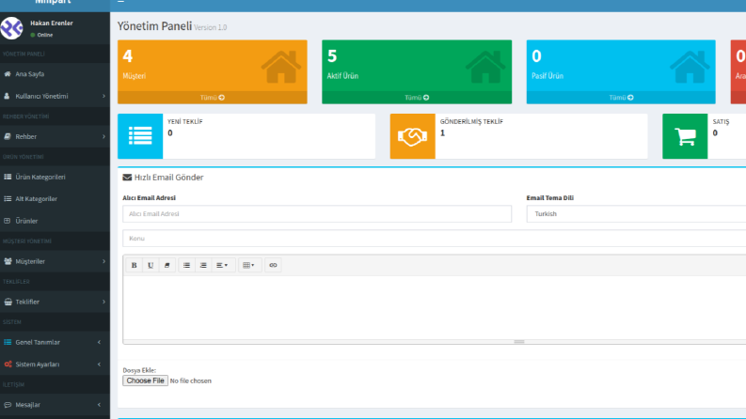Open the Teklifler menu item
The height and width of the screenshot is (419, 746).
pyautogui.click(x=55, y=302)
